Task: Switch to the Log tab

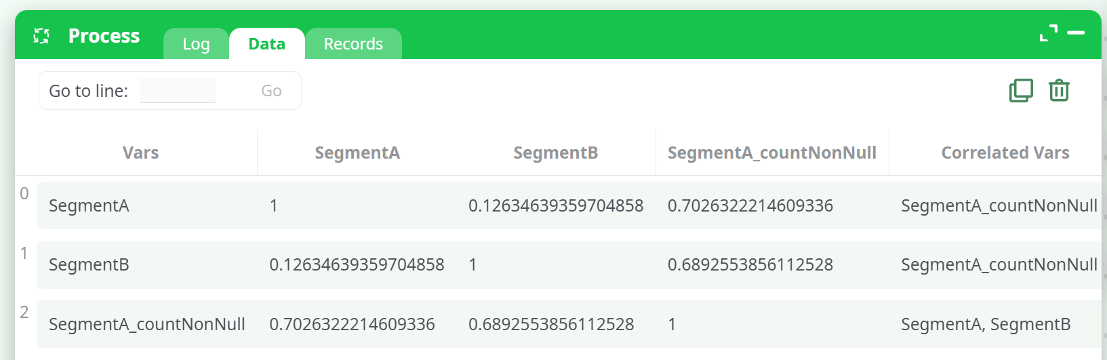Action: point(196,44)
